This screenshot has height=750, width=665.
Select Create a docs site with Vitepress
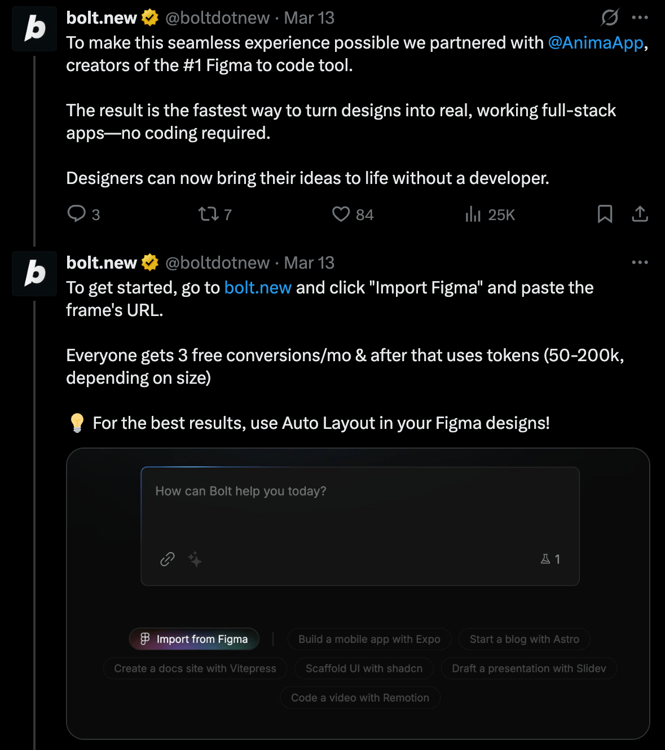point(195,668)
